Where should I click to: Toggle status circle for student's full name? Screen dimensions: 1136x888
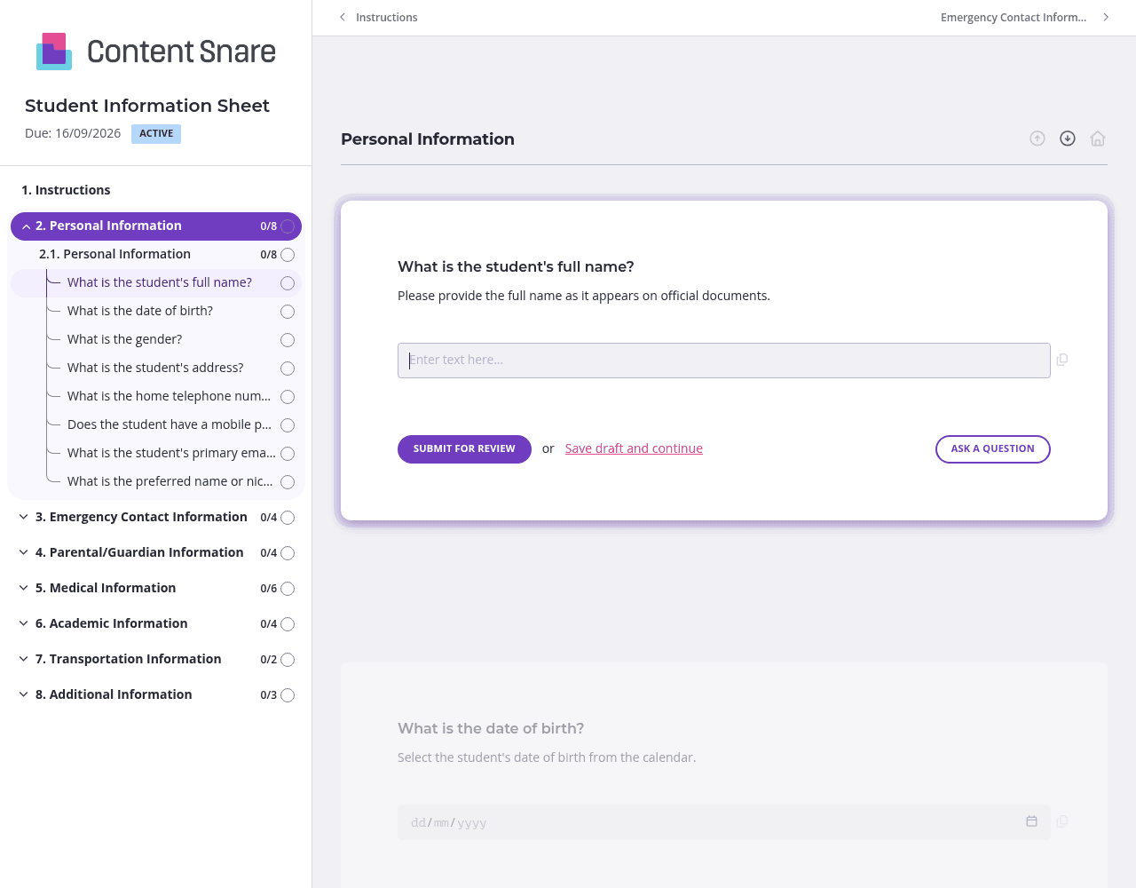[x=288, y=283]
